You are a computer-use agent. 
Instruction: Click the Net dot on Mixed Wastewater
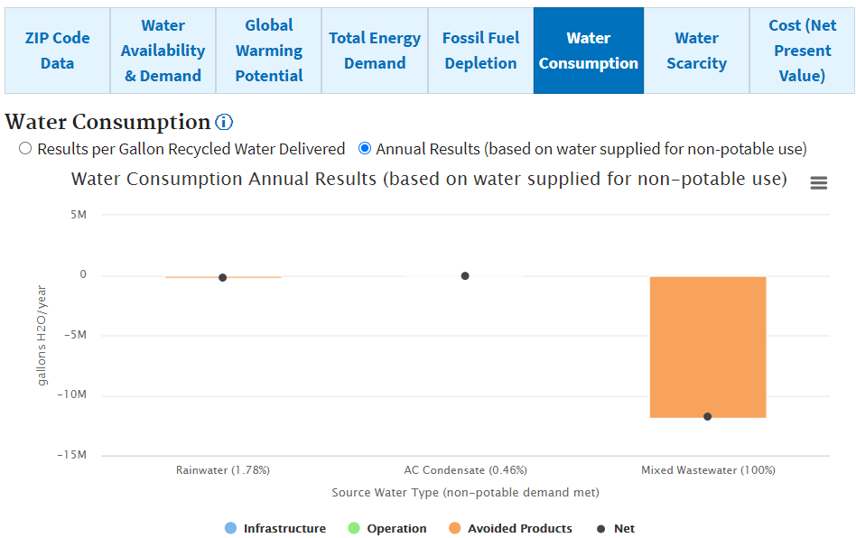pyautogui.click(x=708, y=416)
